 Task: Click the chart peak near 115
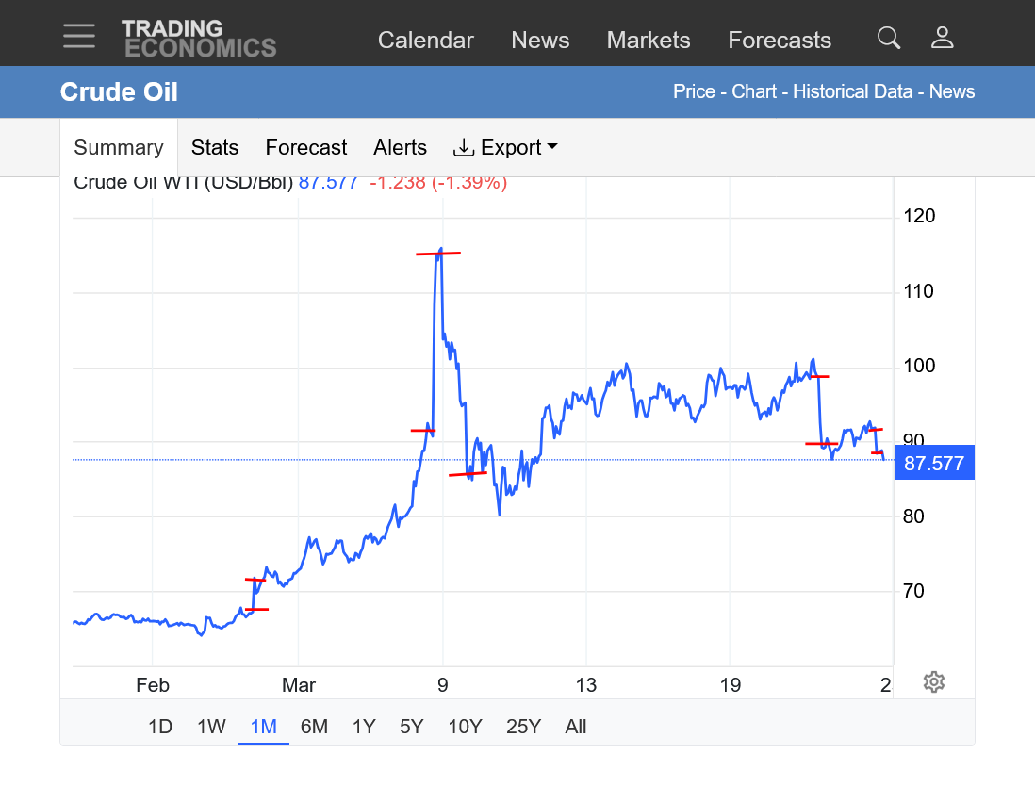439,251
